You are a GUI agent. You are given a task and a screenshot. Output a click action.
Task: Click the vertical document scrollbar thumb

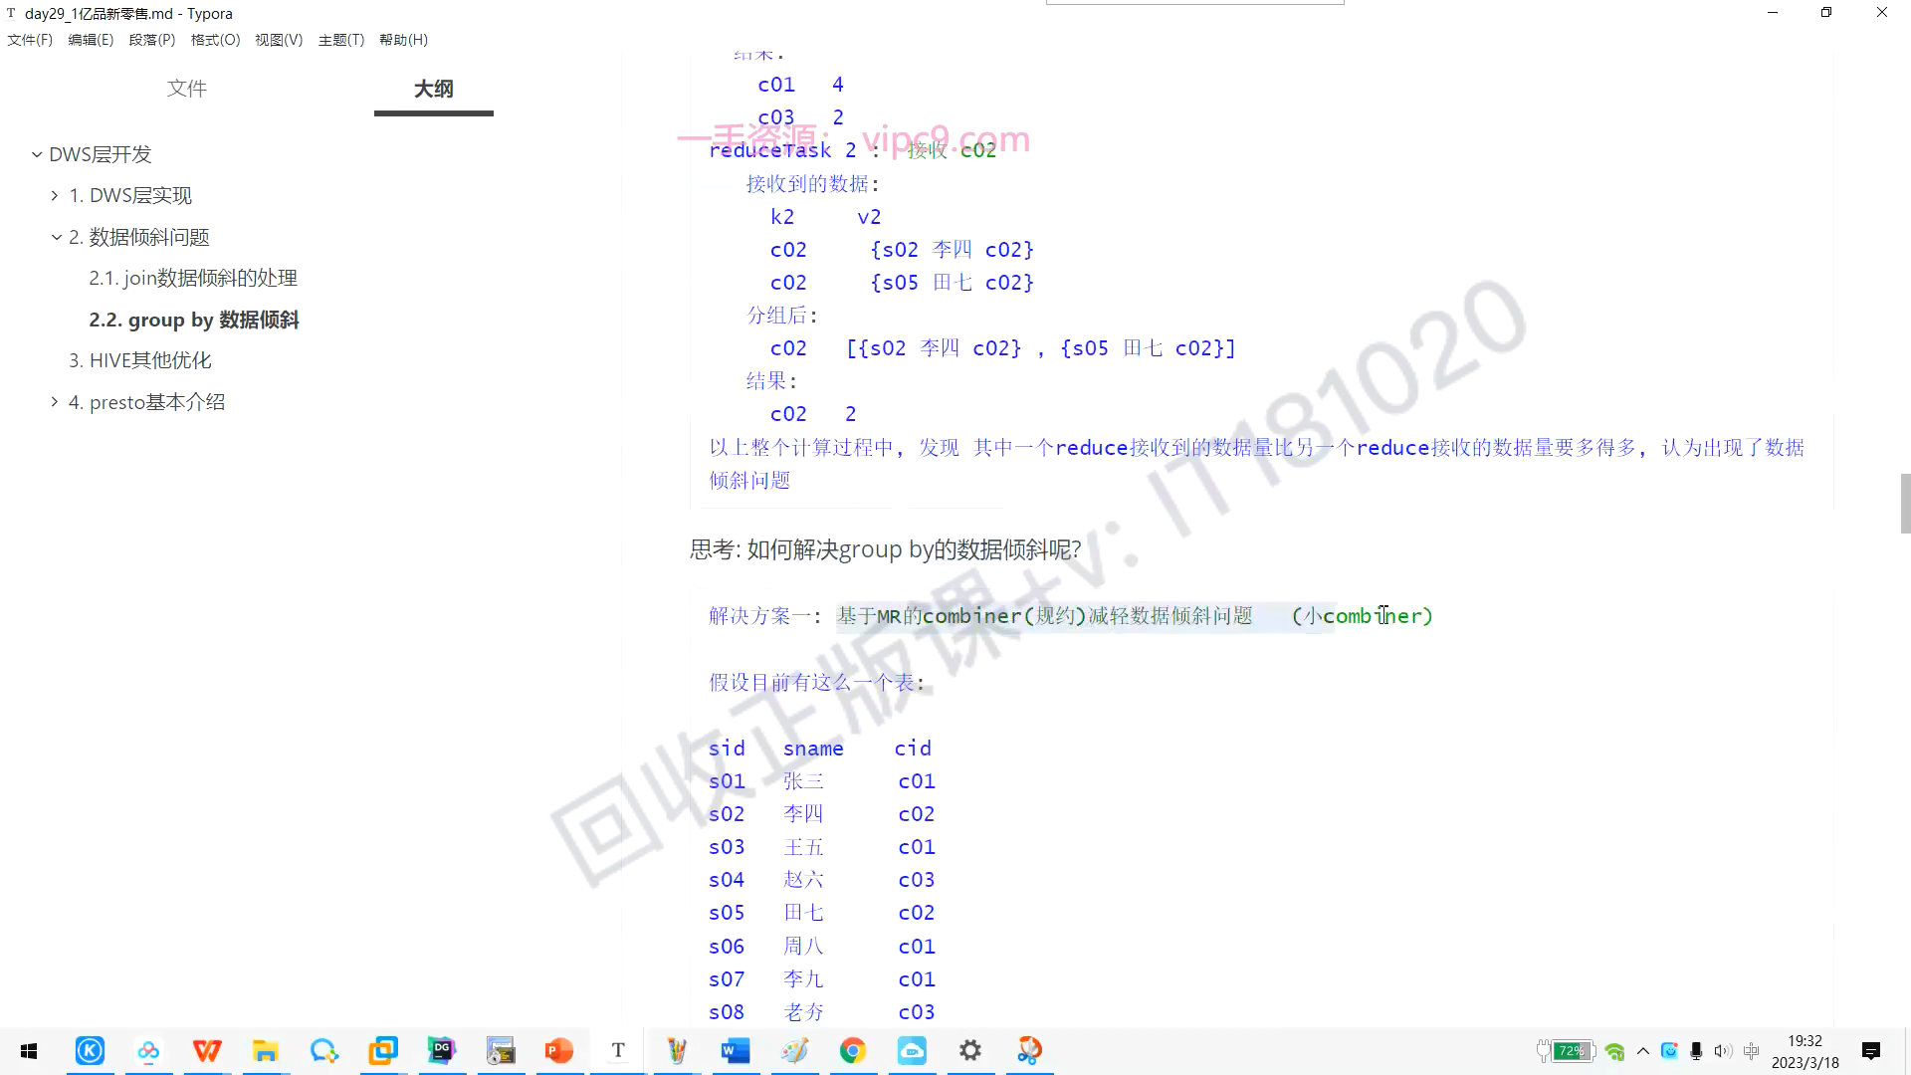[1905, 504]
